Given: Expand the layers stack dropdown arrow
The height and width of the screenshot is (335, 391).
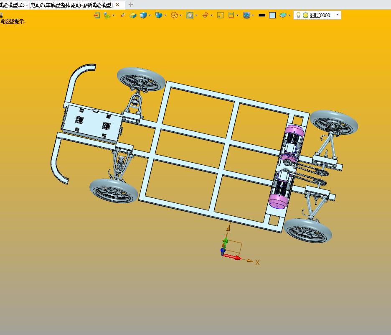Looking at the screenshot, I should pyautogui.click(x=289, y=15).
